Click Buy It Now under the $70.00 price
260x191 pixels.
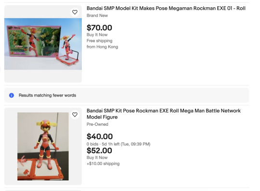tap(97, 35)
